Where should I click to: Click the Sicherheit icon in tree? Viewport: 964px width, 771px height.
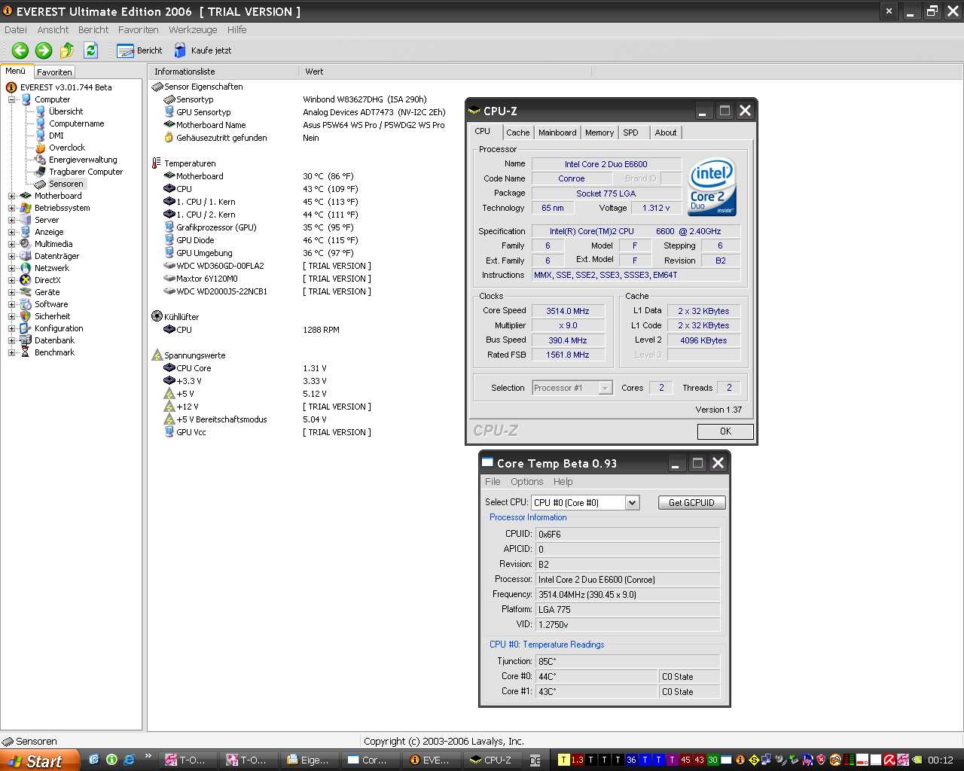[x=26, y=316]
